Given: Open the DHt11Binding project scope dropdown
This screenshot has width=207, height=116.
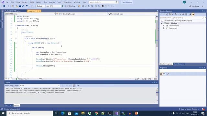Looking at the screenshot, I should coord(30,14).
